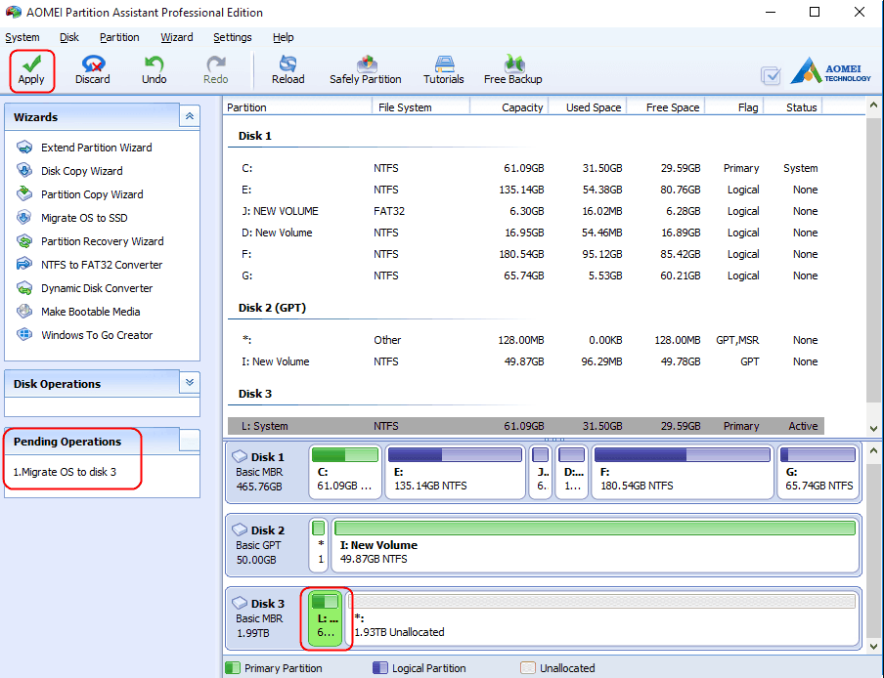Start the Disk Copy Wizard
The height and width of the screenshot is (678, 884).
tap(81, 171)
